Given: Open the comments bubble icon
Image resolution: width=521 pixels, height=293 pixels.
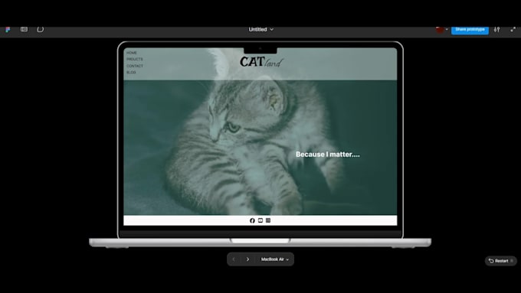Looking at the screenshot, I should [x=40, y=29].
